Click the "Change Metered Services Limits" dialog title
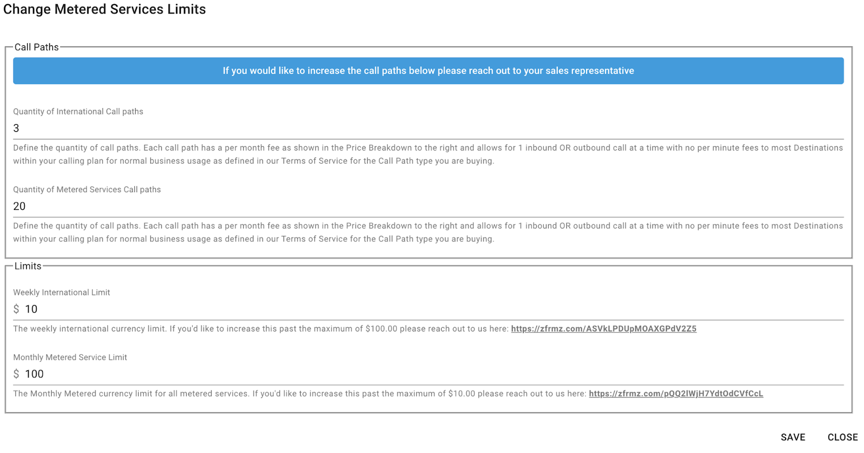 coord(105,10)
